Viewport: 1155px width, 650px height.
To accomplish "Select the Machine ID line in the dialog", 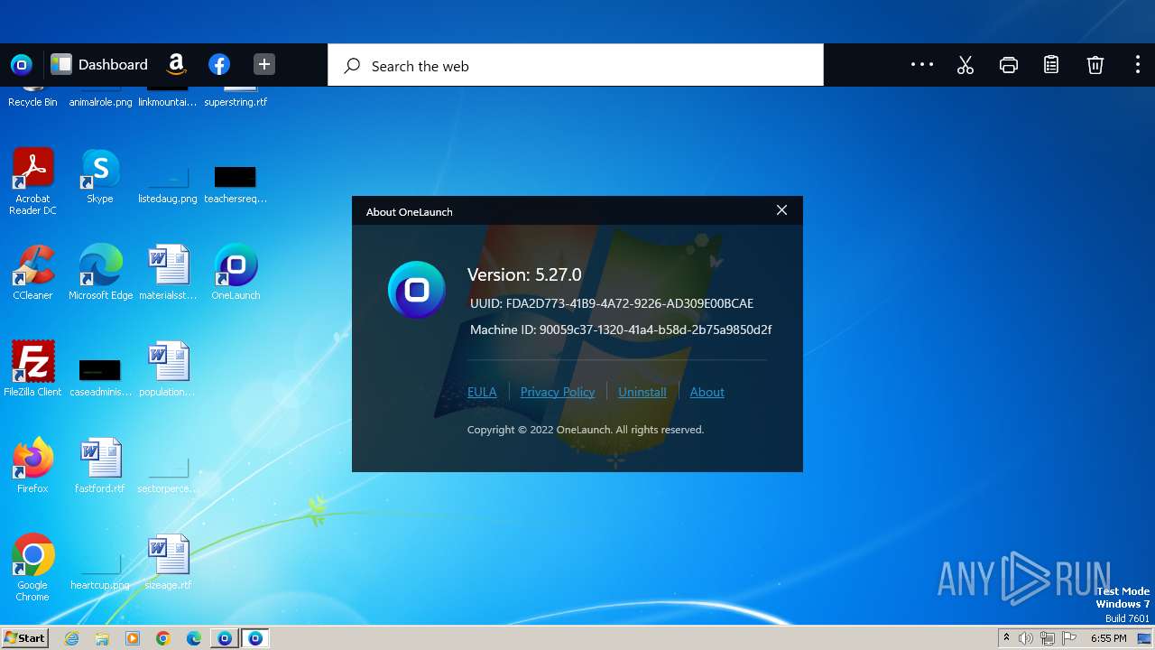I will [x=621, y=330].
